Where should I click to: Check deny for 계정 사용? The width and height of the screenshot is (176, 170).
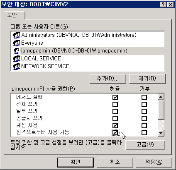[144, 125]
